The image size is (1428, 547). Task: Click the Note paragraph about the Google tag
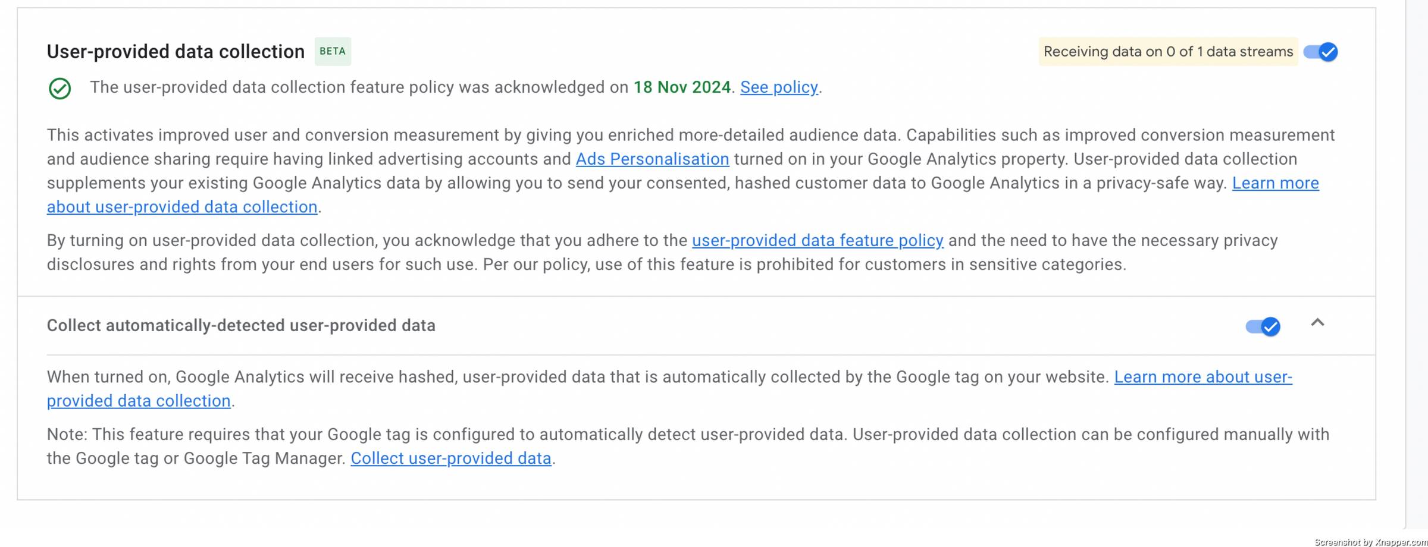click(688, 447)
